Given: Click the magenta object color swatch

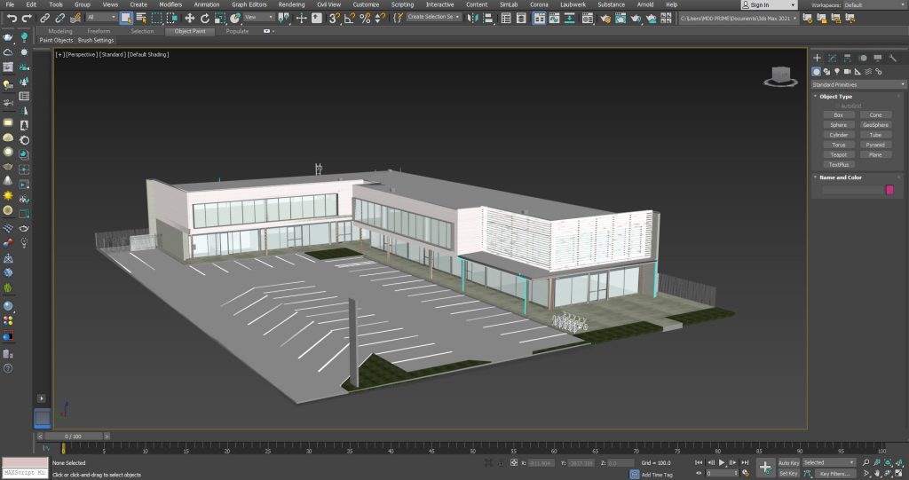Looking at the screenshot, I should pyautogui.click(x=889, y=190).
